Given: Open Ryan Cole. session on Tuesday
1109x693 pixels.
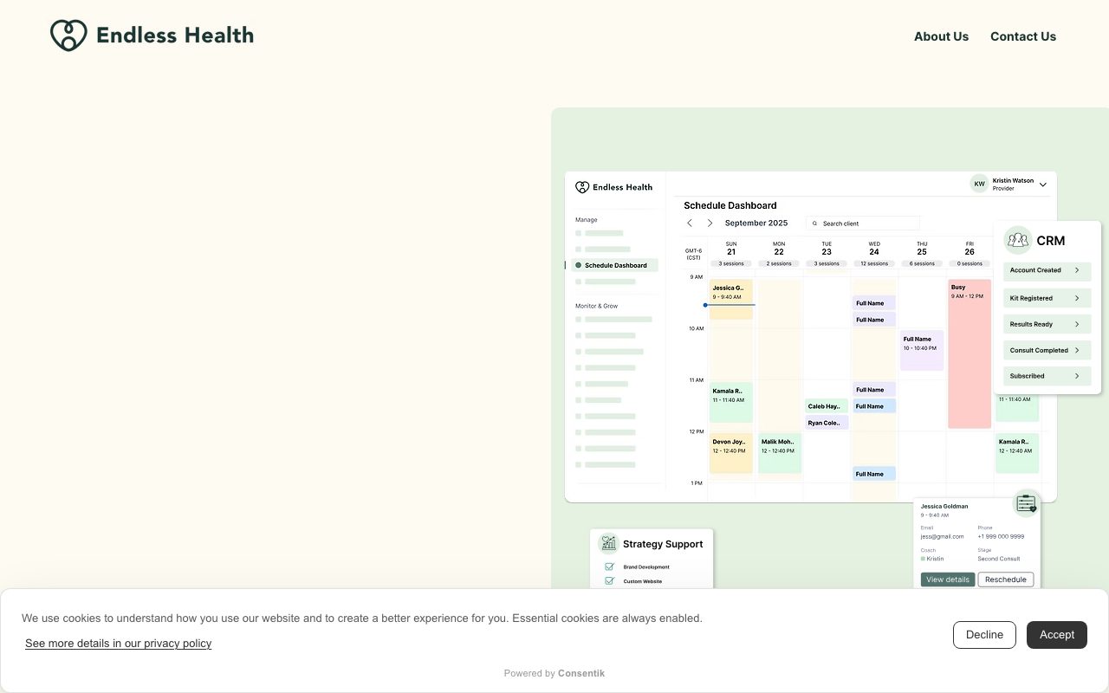Looking at the screenshot, I should tap(827, 423).
